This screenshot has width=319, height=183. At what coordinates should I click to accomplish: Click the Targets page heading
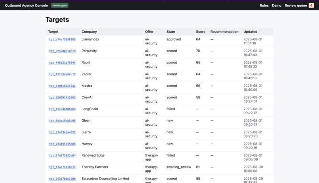[x=57, y=19]
